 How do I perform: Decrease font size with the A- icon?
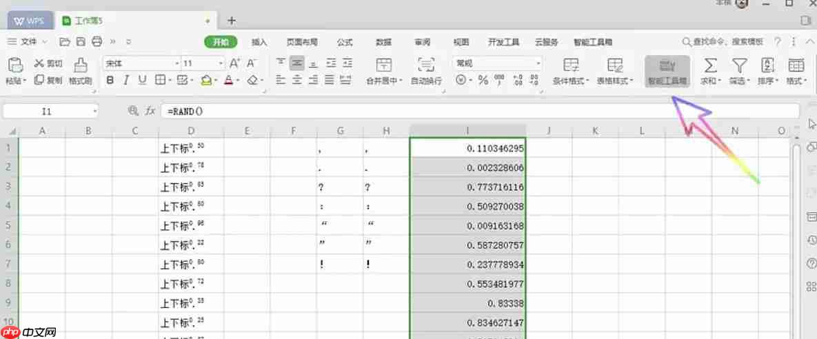click(252, 63)
